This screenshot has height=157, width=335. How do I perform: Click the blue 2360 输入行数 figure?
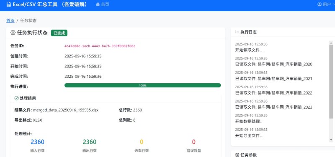point(37,142)
